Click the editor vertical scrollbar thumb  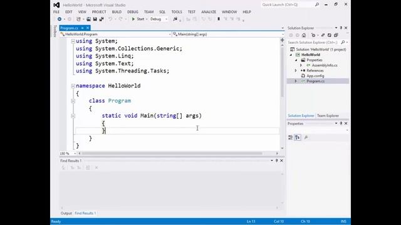pos(283,72)
